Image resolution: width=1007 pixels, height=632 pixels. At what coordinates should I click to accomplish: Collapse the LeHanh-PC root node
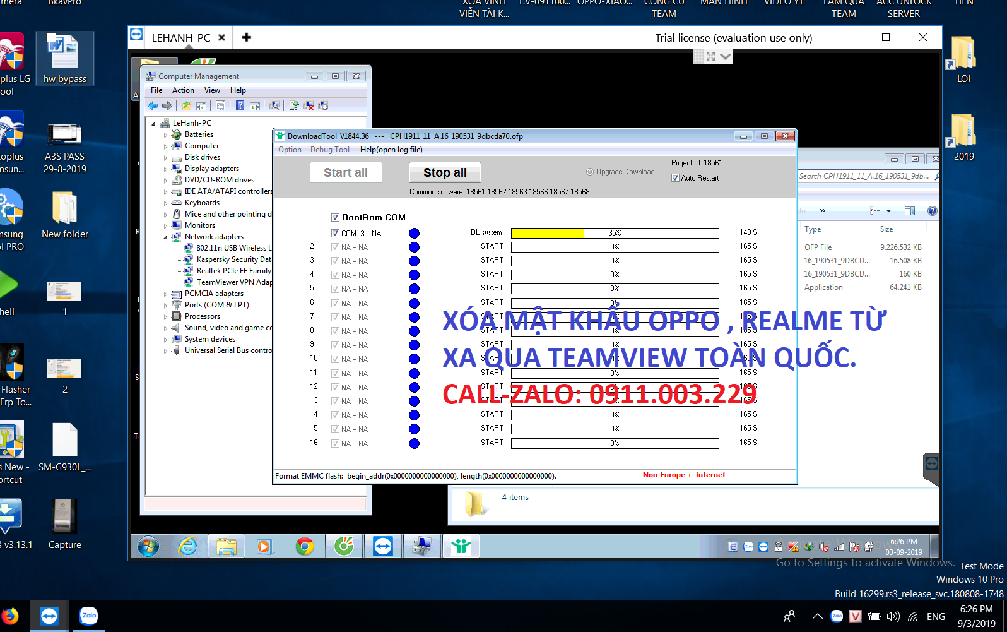pyautogui.click(x=154, y=124)
